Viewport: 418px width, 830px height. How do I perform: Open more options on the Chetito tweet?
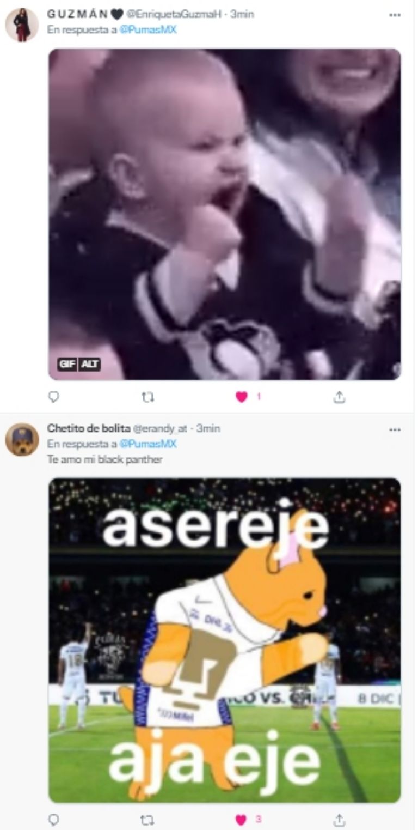coord(395,429)
